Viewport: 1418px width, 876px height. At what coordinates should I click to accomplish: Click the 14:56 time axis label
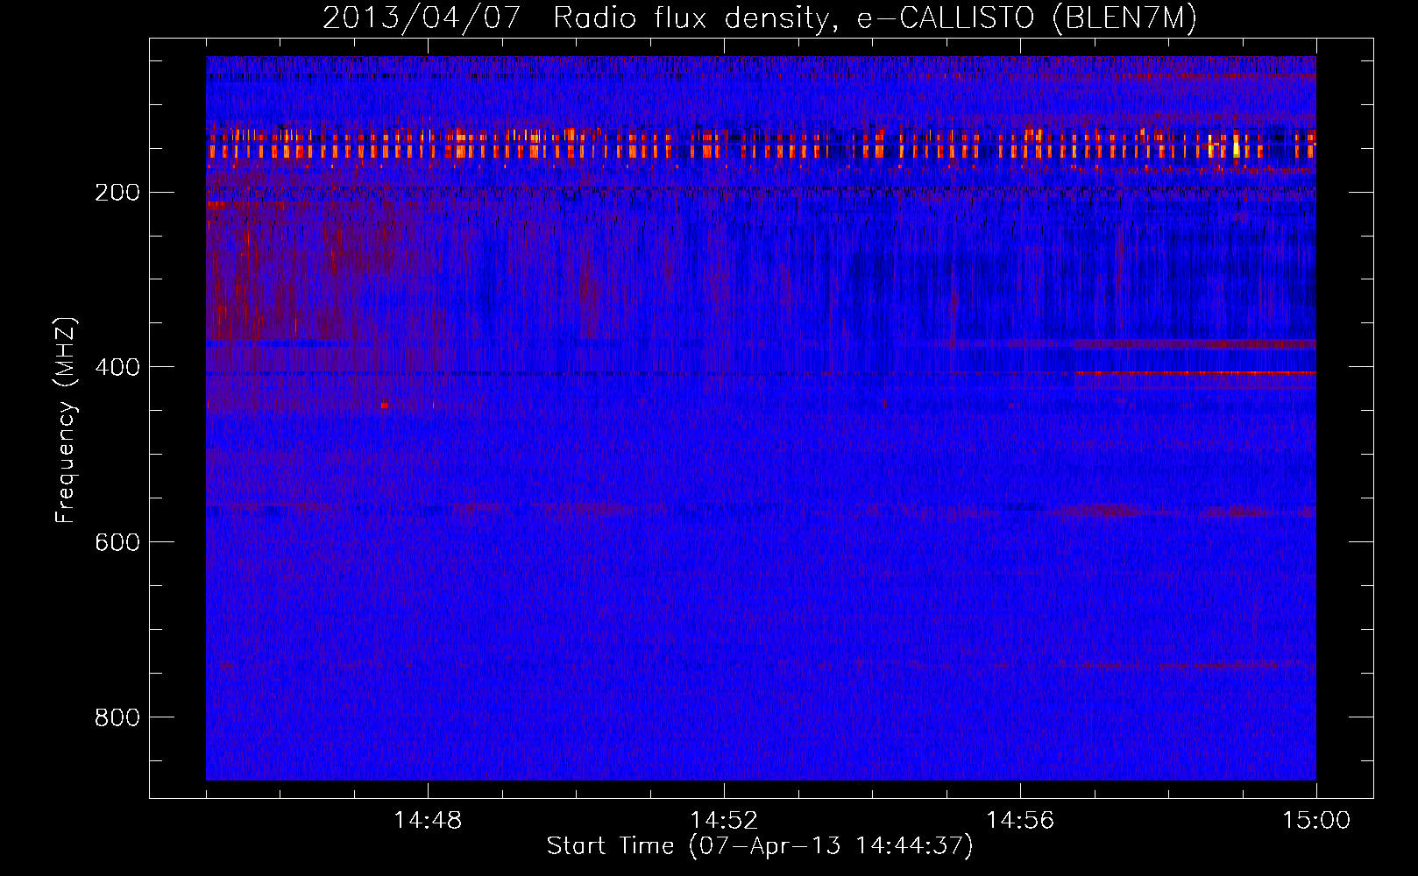[x=1020, y=821]
